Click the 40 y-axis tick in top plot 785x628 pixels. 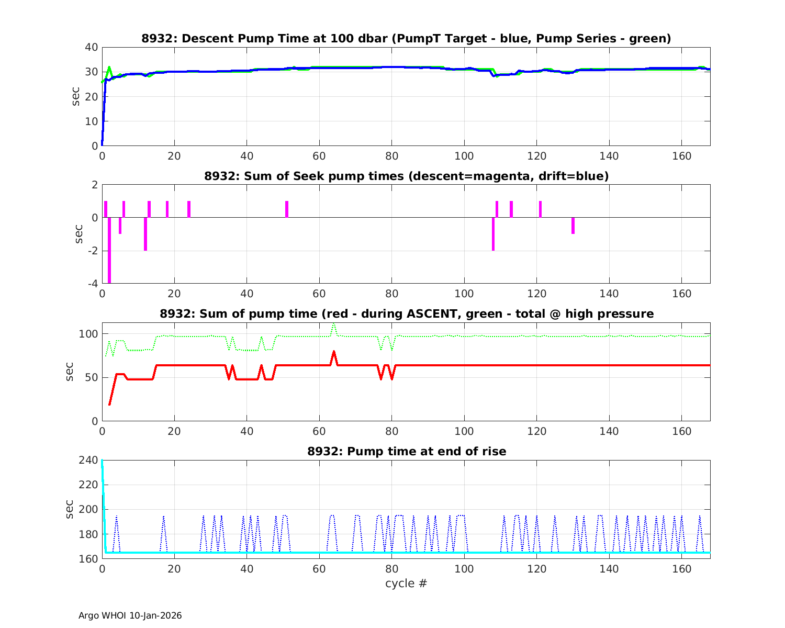tap(92, 47)
